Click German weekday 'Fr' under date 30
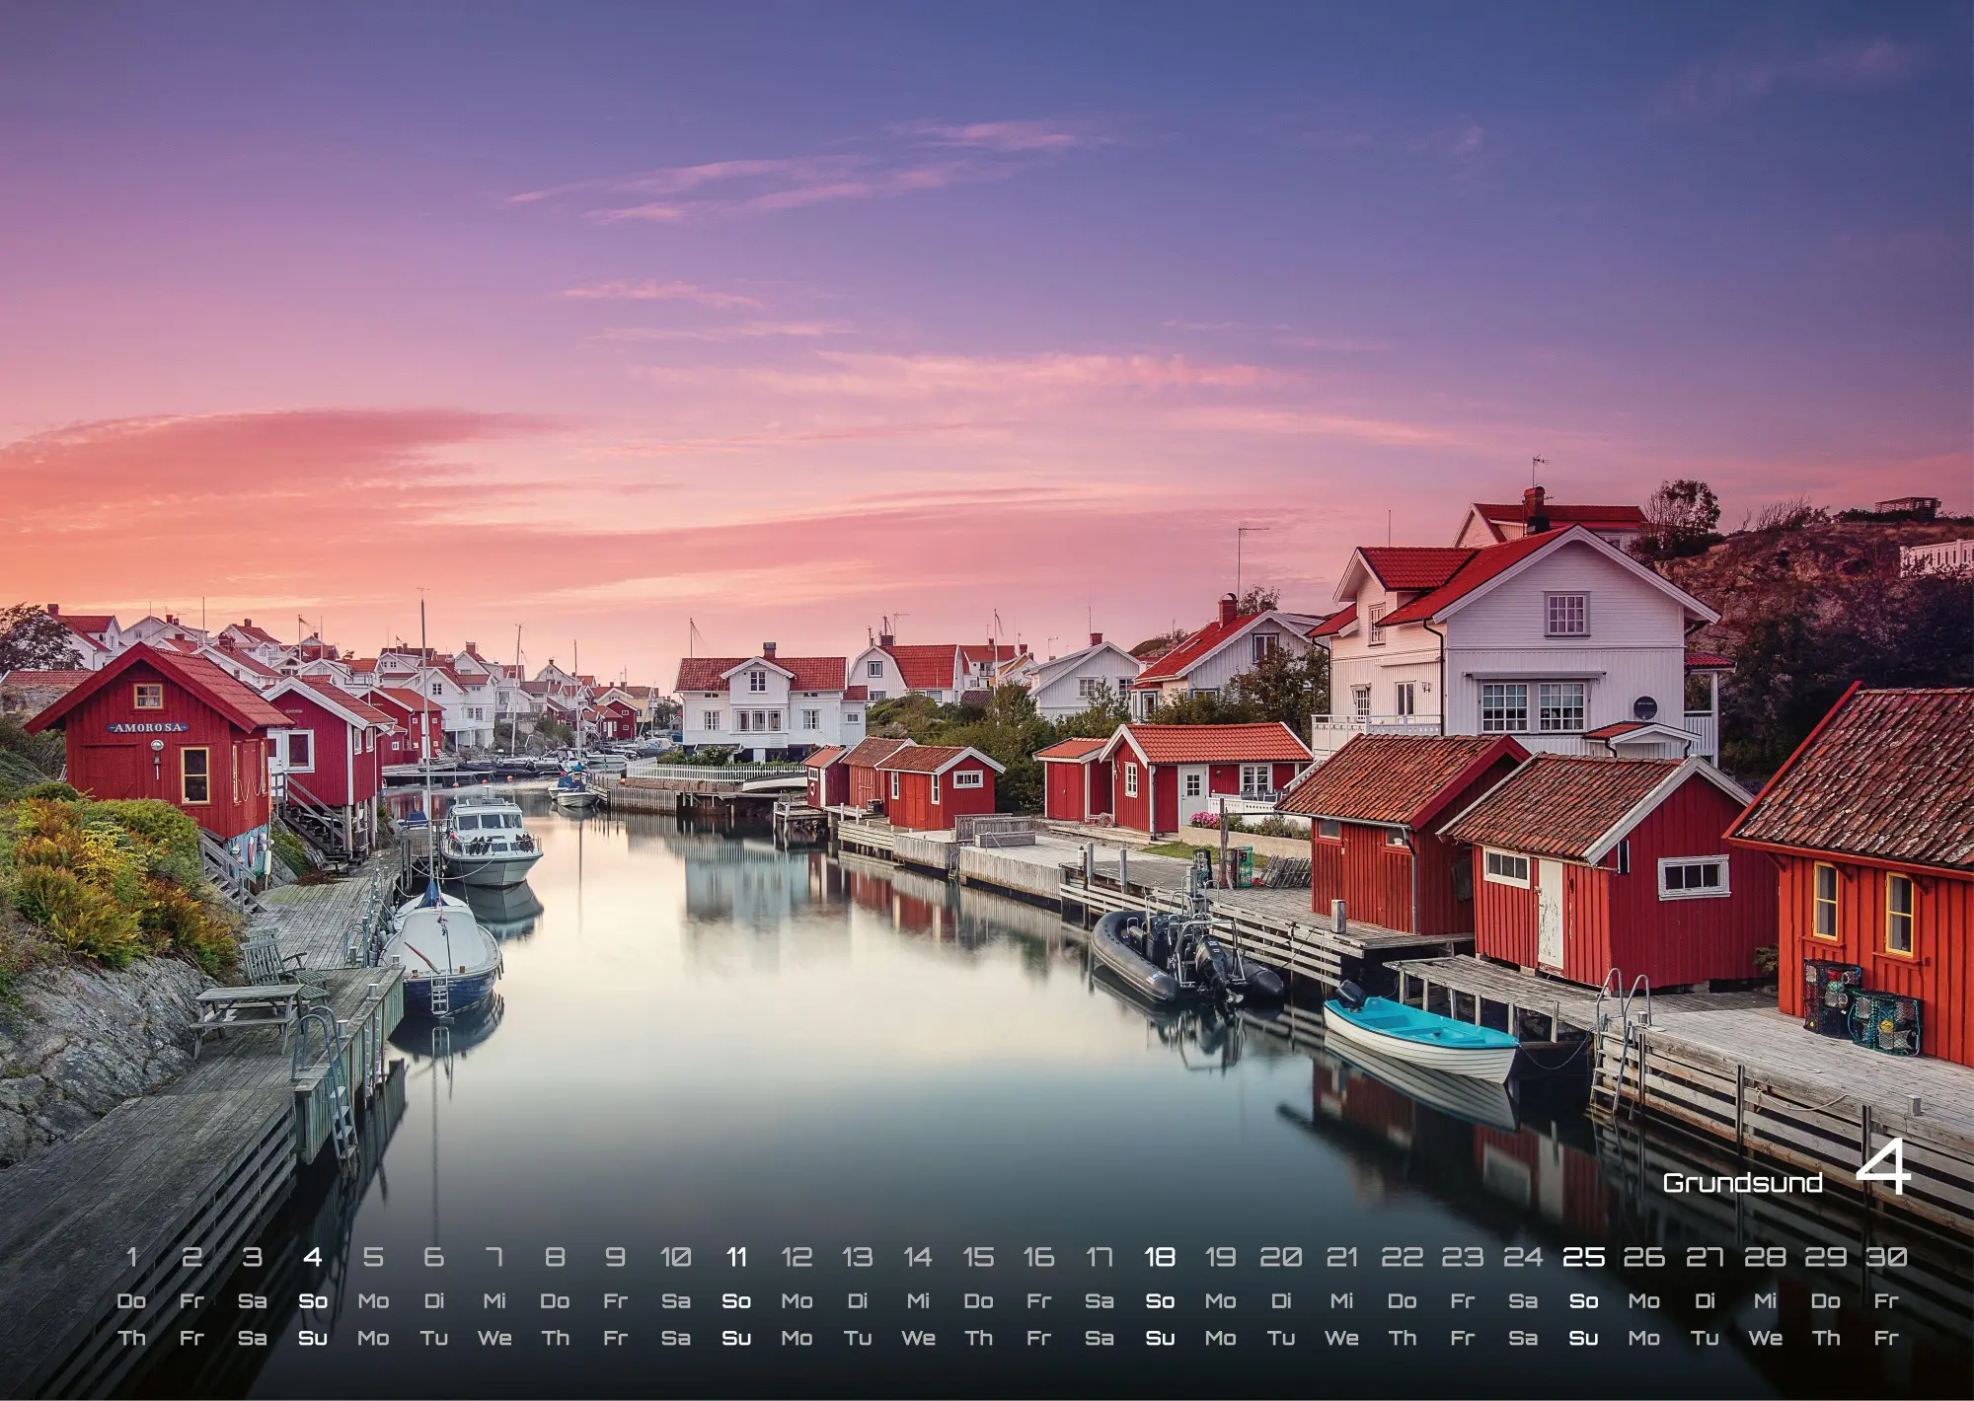The image size is (1974, 1401). coord(1886,1301)
